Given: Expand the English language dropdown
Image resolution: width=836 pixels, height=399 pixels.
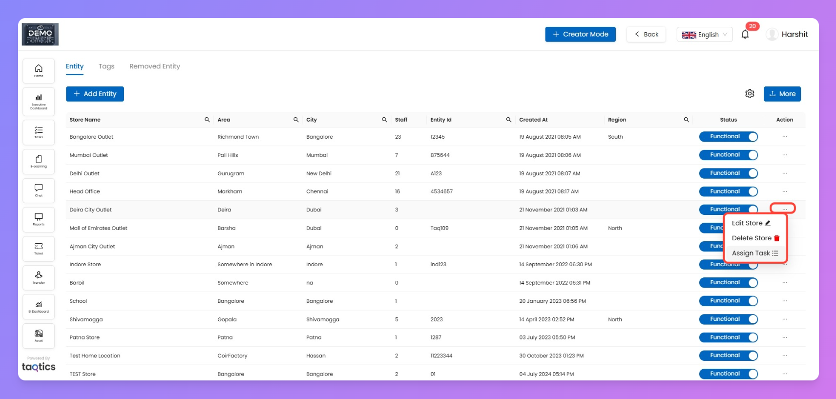Looking at the screenshot, I should click(704, 35).
